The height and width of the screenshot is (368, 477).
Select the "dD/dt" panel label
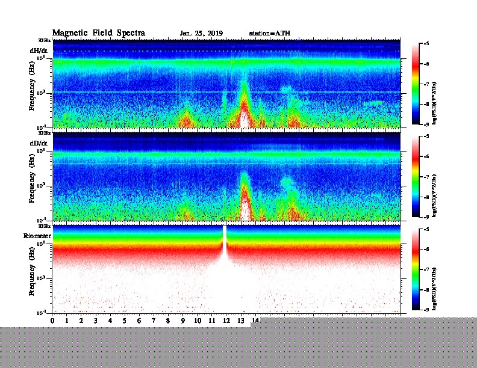point(39,143)
